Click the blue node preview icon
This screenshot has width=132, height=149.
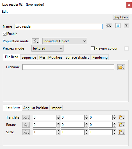[118, 26]
